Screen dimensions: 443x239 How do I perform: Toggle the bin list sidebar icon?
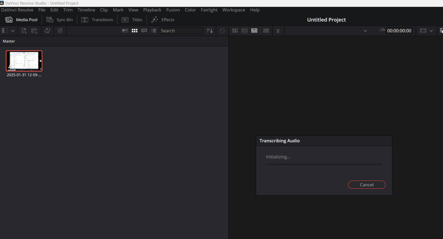tap(5, 31)
